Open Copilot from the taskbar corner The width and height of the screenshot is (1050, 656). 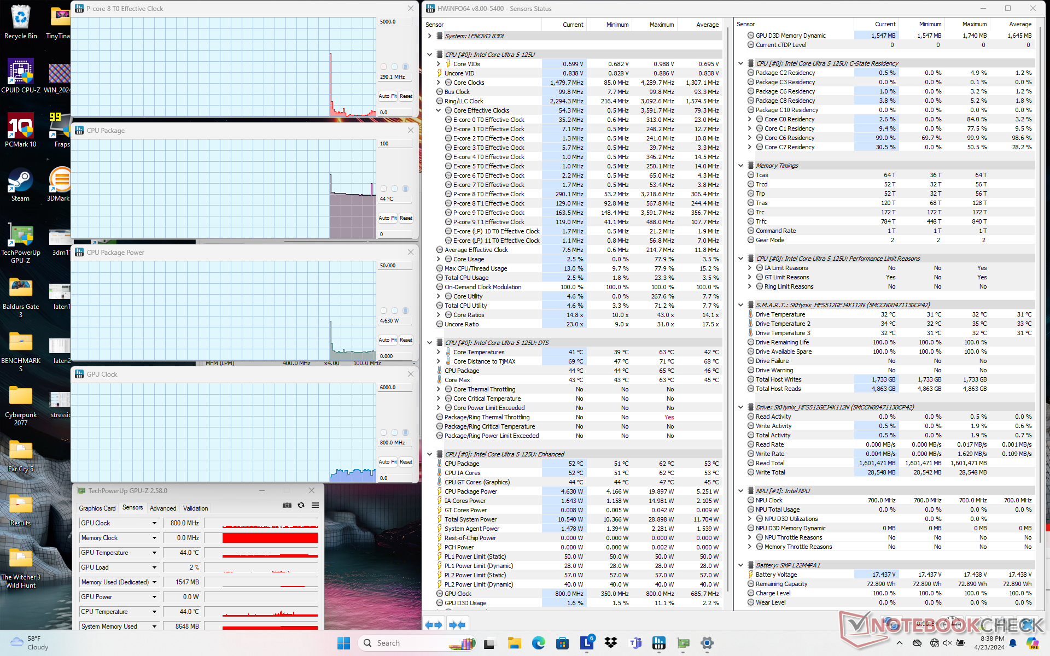1032,643
